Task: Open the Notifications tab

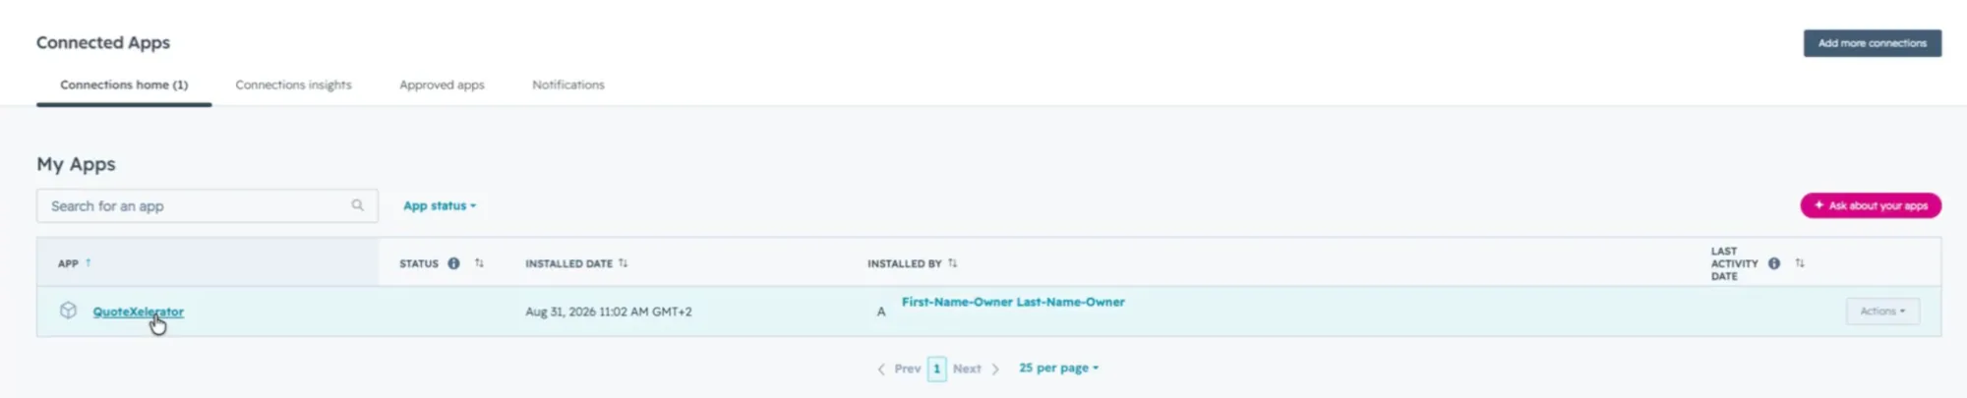Action: tap(568, 85)
